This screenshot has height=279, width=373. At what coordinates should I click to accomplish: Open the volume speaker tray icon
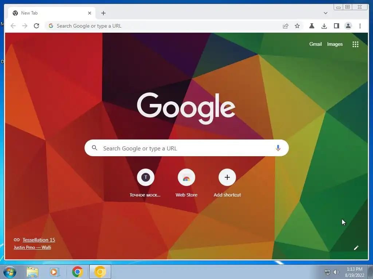[336, 272]
